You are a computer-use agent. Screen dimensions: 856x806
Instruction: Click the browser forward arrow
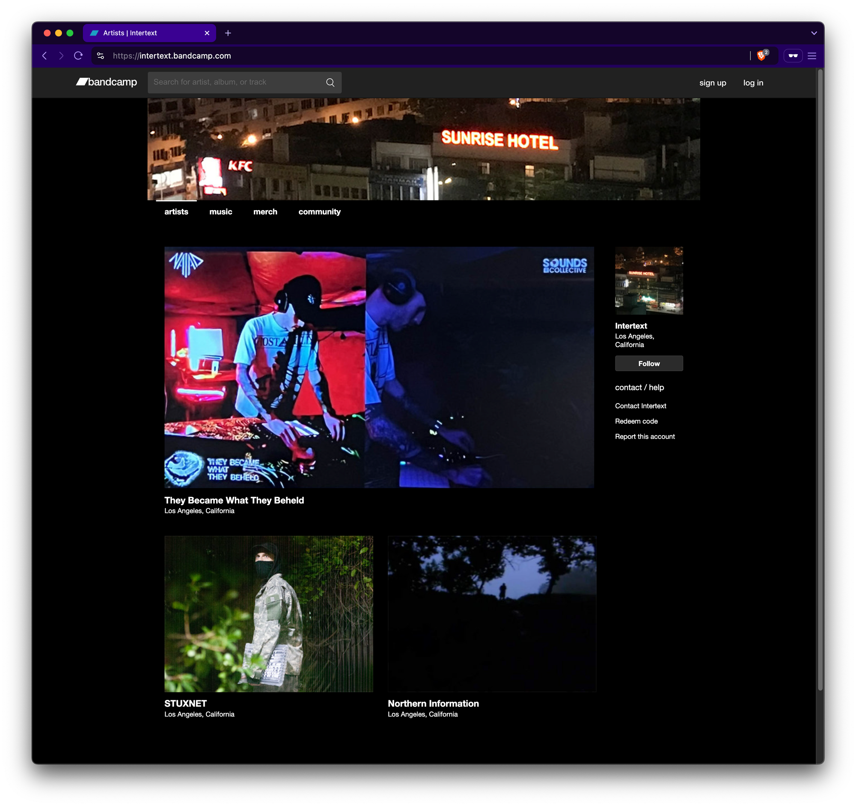[x=61, y=56]
